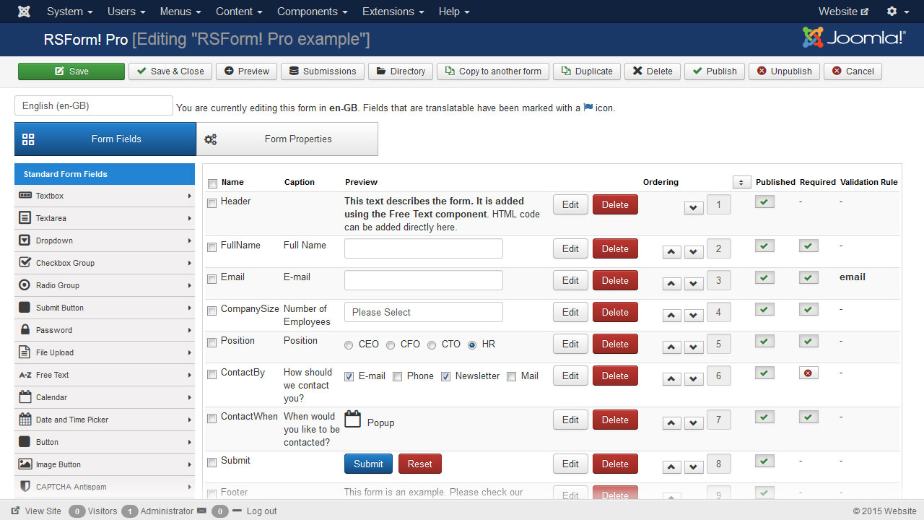This screenshot has width=924, height=520.
Task: Click the Checkbox Group field icon
Action: tap(25, 262)
